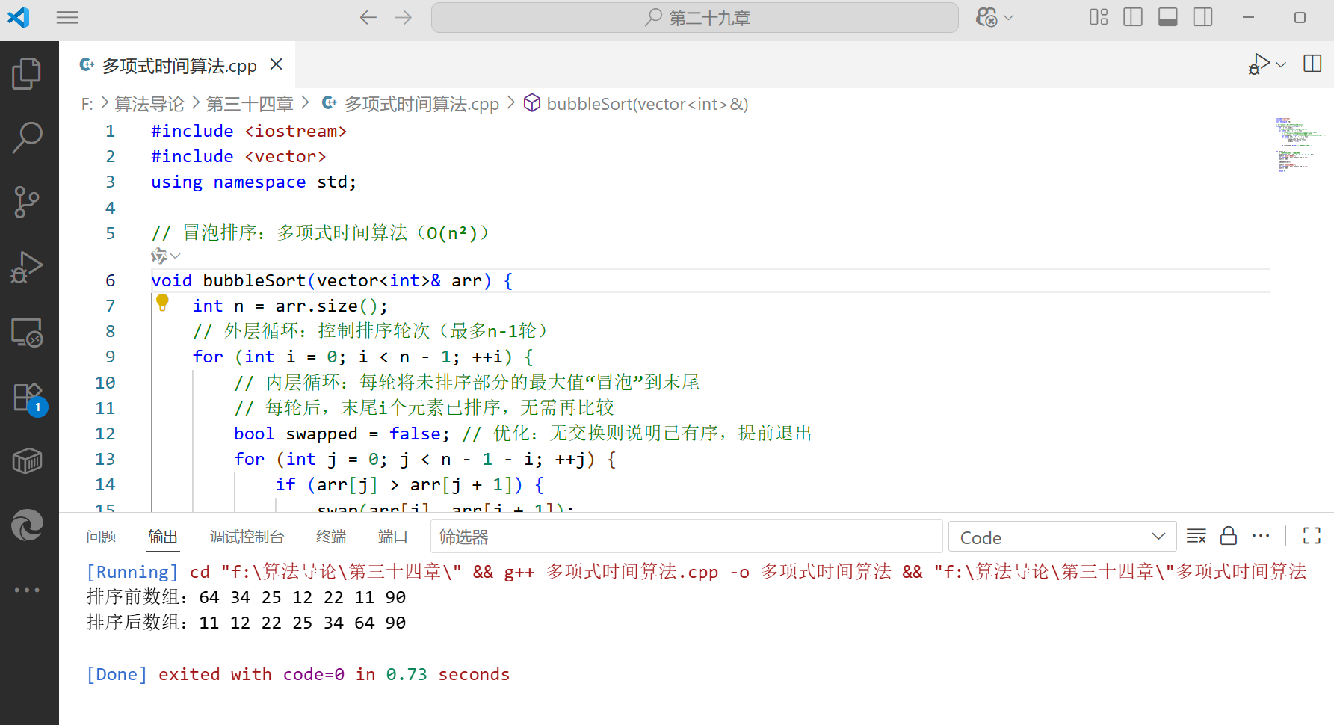Viewport: 1334px width, 725px height.
Task: Go back to previous editor location
Action: click(x=368, y=17)
